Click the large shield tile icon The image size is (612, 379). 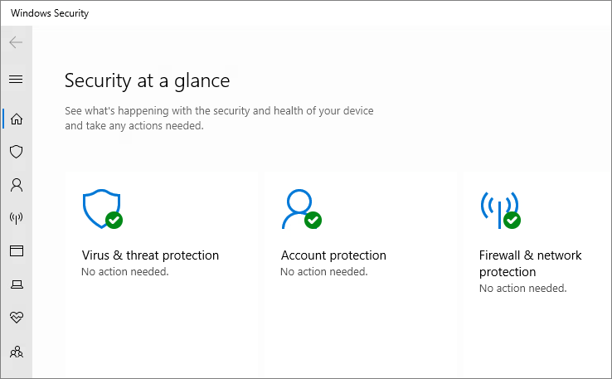(101, 209)
